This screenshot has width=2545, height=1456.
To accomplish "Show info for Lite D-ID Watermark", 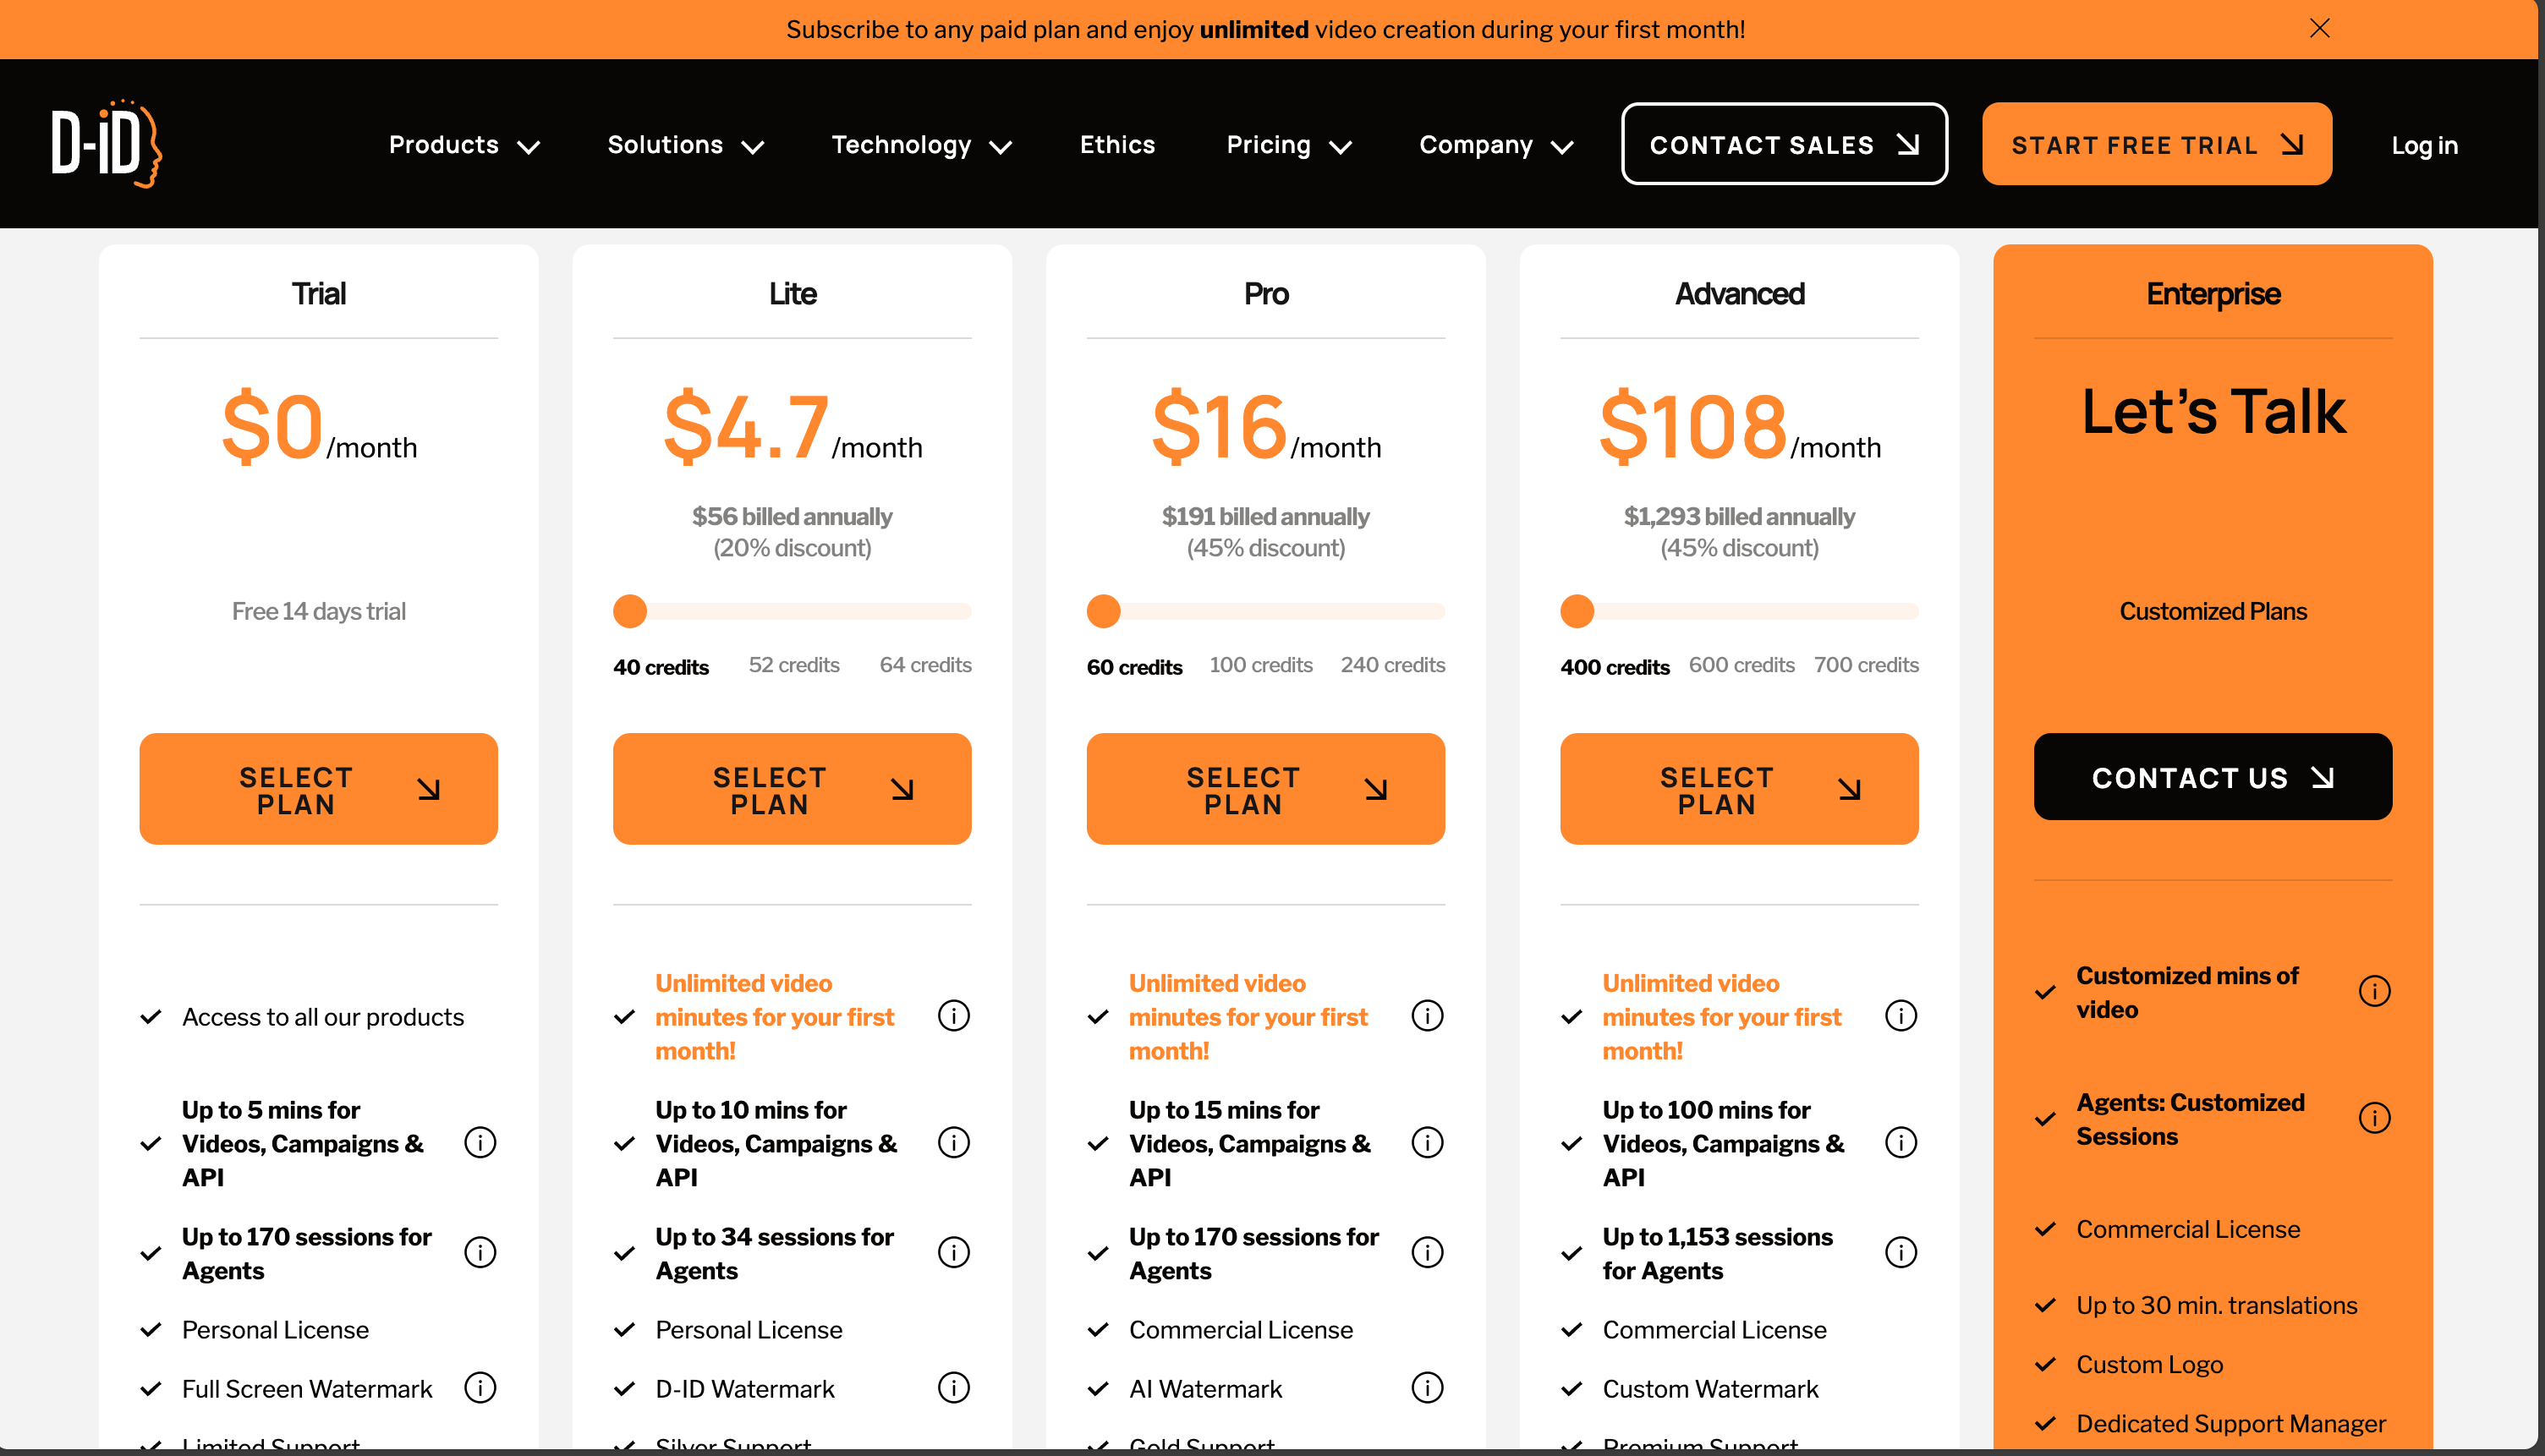I will 953,1388.
